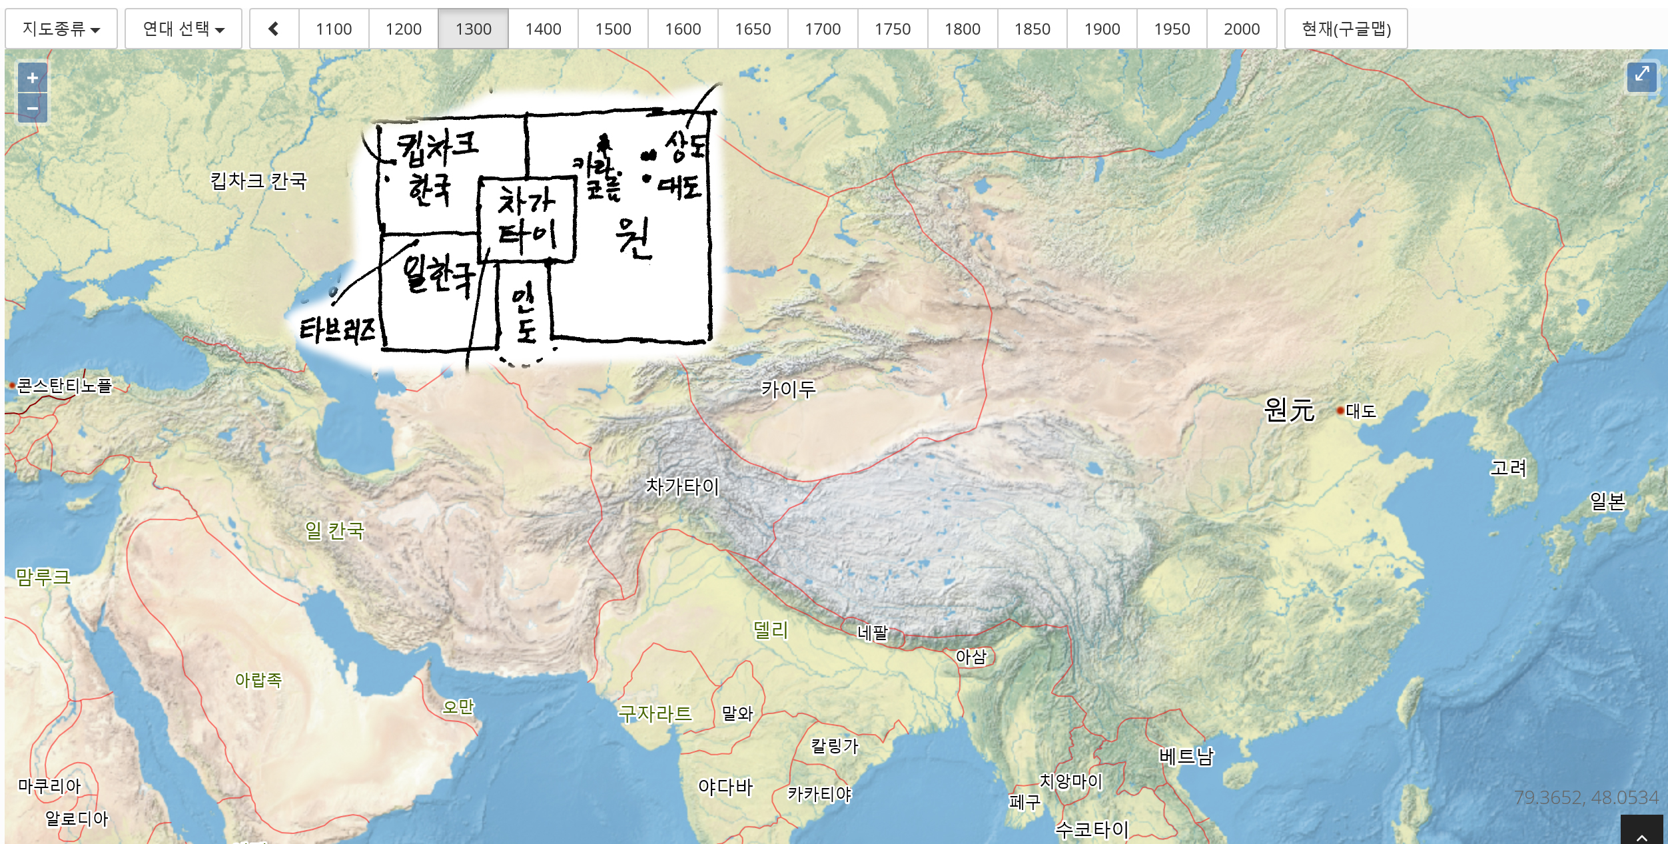Select the 1100 year tab
1668x844 pixels.
pos(334,29)
